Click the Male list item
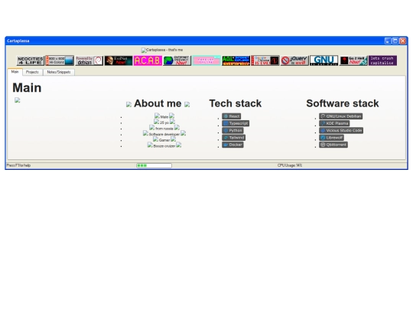413x310 pixels. [164, 116]
